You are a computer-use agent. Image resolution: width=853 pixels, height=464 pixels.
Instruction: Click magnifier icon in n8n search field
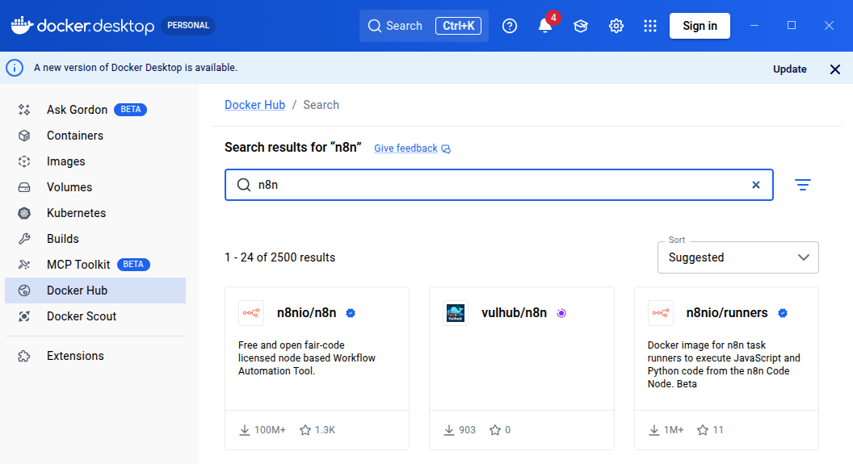tap(244, 185)
